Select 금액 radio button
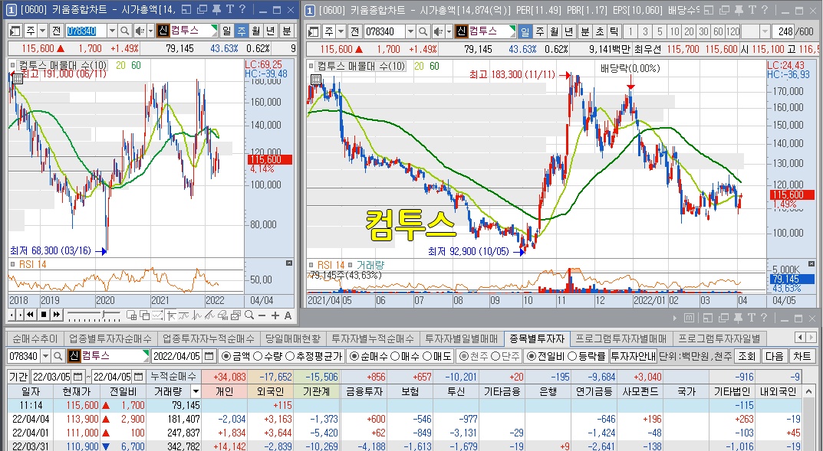 (x=226, y=356)
